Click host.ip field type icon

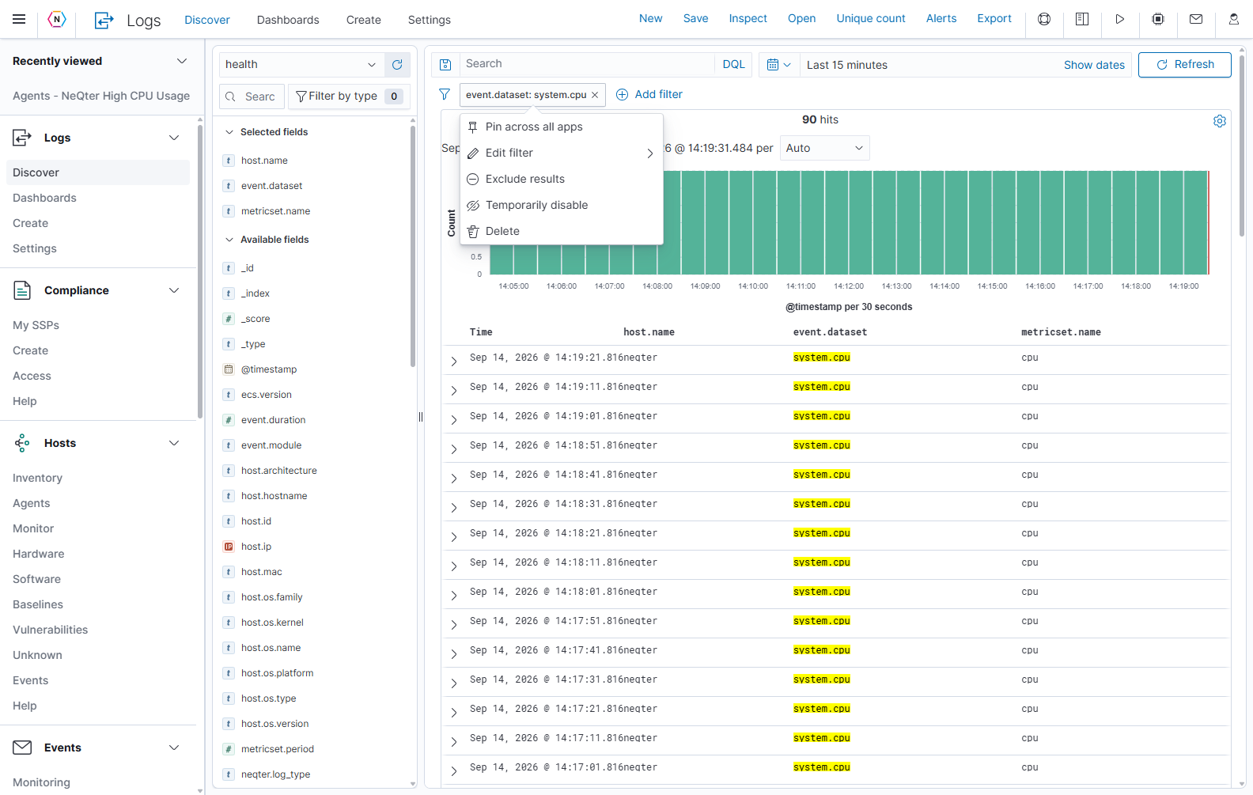(229, 547)
